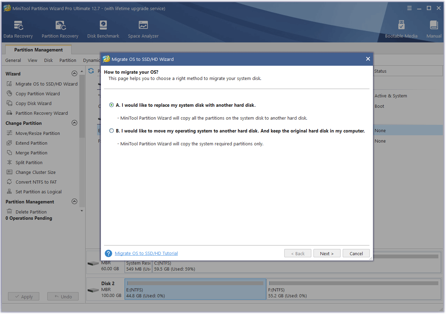Click the Move/Resize Partition icon

click(x=9, y=133)
